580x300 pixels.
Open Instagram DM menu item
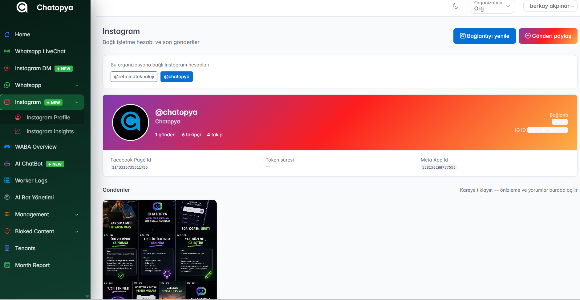[42, 68]
